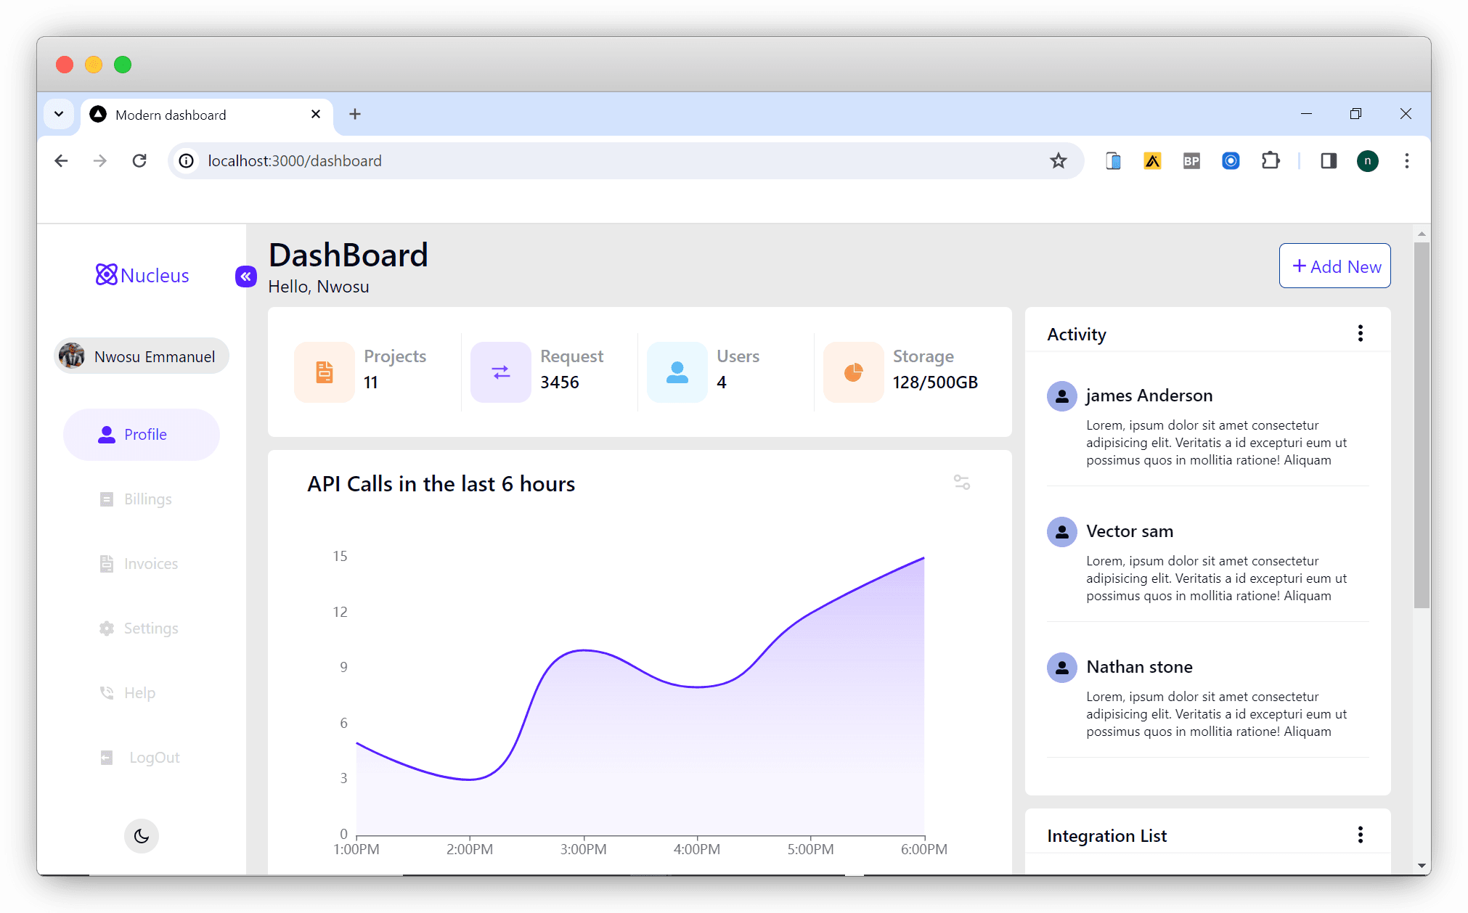The image size is (1468, 913).
Task: Open the Extensions puzzle icon
Action: click(1271, 161)
